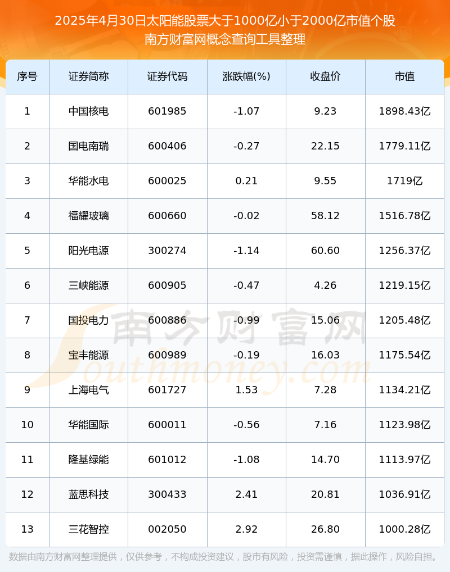The height and width of the screenshot is (572, 450).
Task: Click change percentage 2.92
Action: coord(246,529)
